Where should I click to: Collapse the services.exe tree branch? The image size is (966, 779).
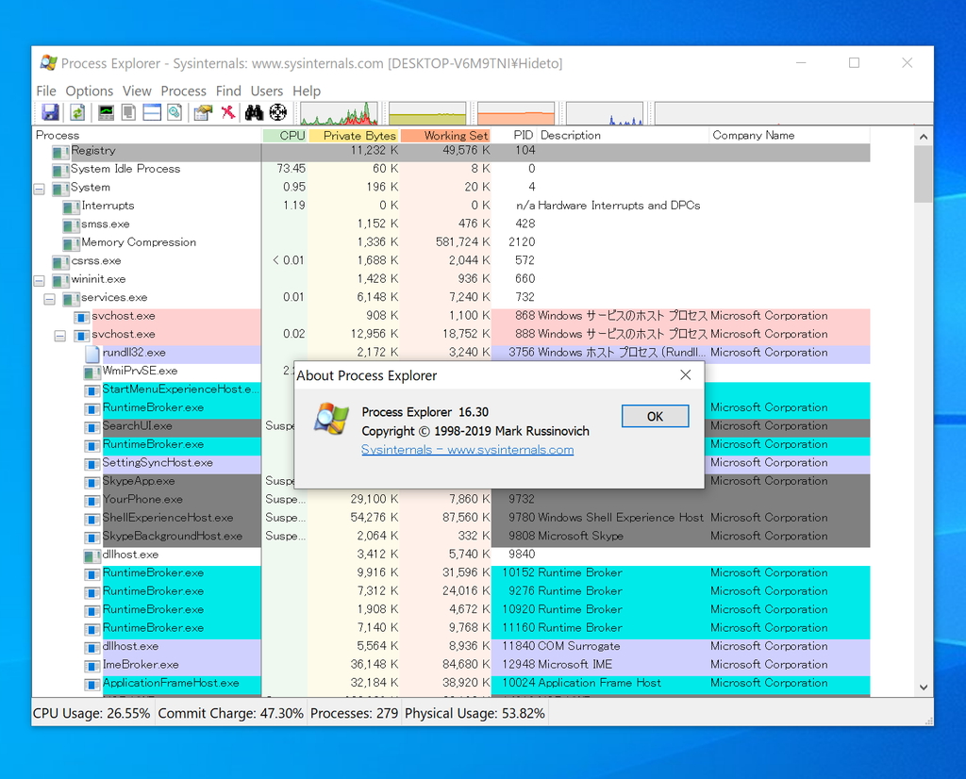[49, 297]
